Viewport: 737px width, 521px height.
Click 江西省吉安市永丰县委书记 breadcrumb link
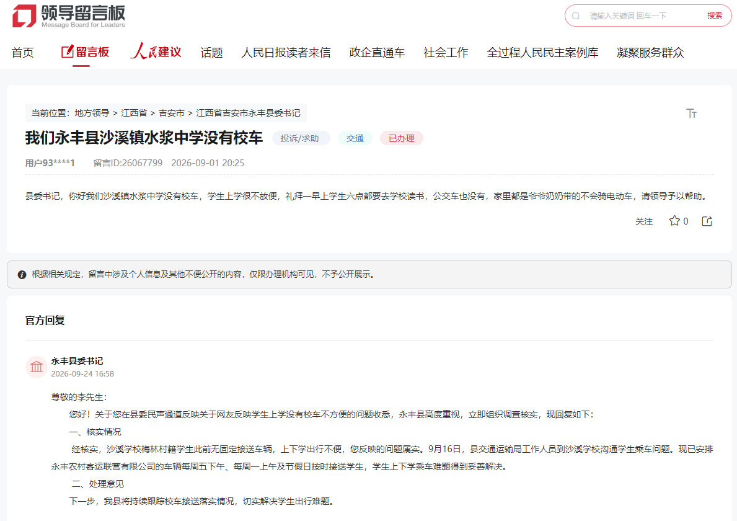248,114
